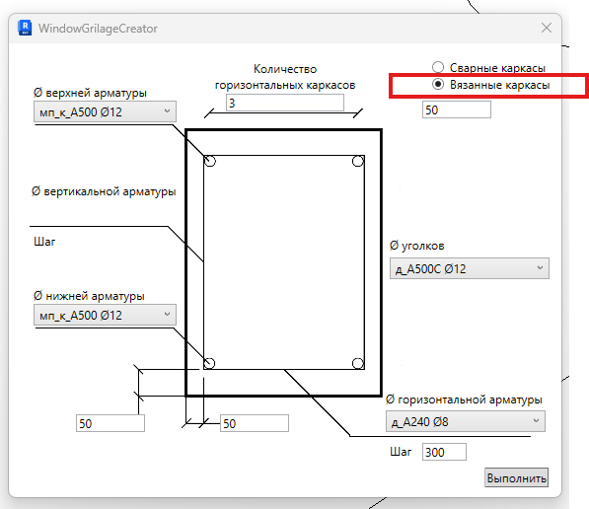Expand the Ø горизонтальной арматуры dropdown
The width and height of the screenshot is (589, 509).
[x=466, y=421]
